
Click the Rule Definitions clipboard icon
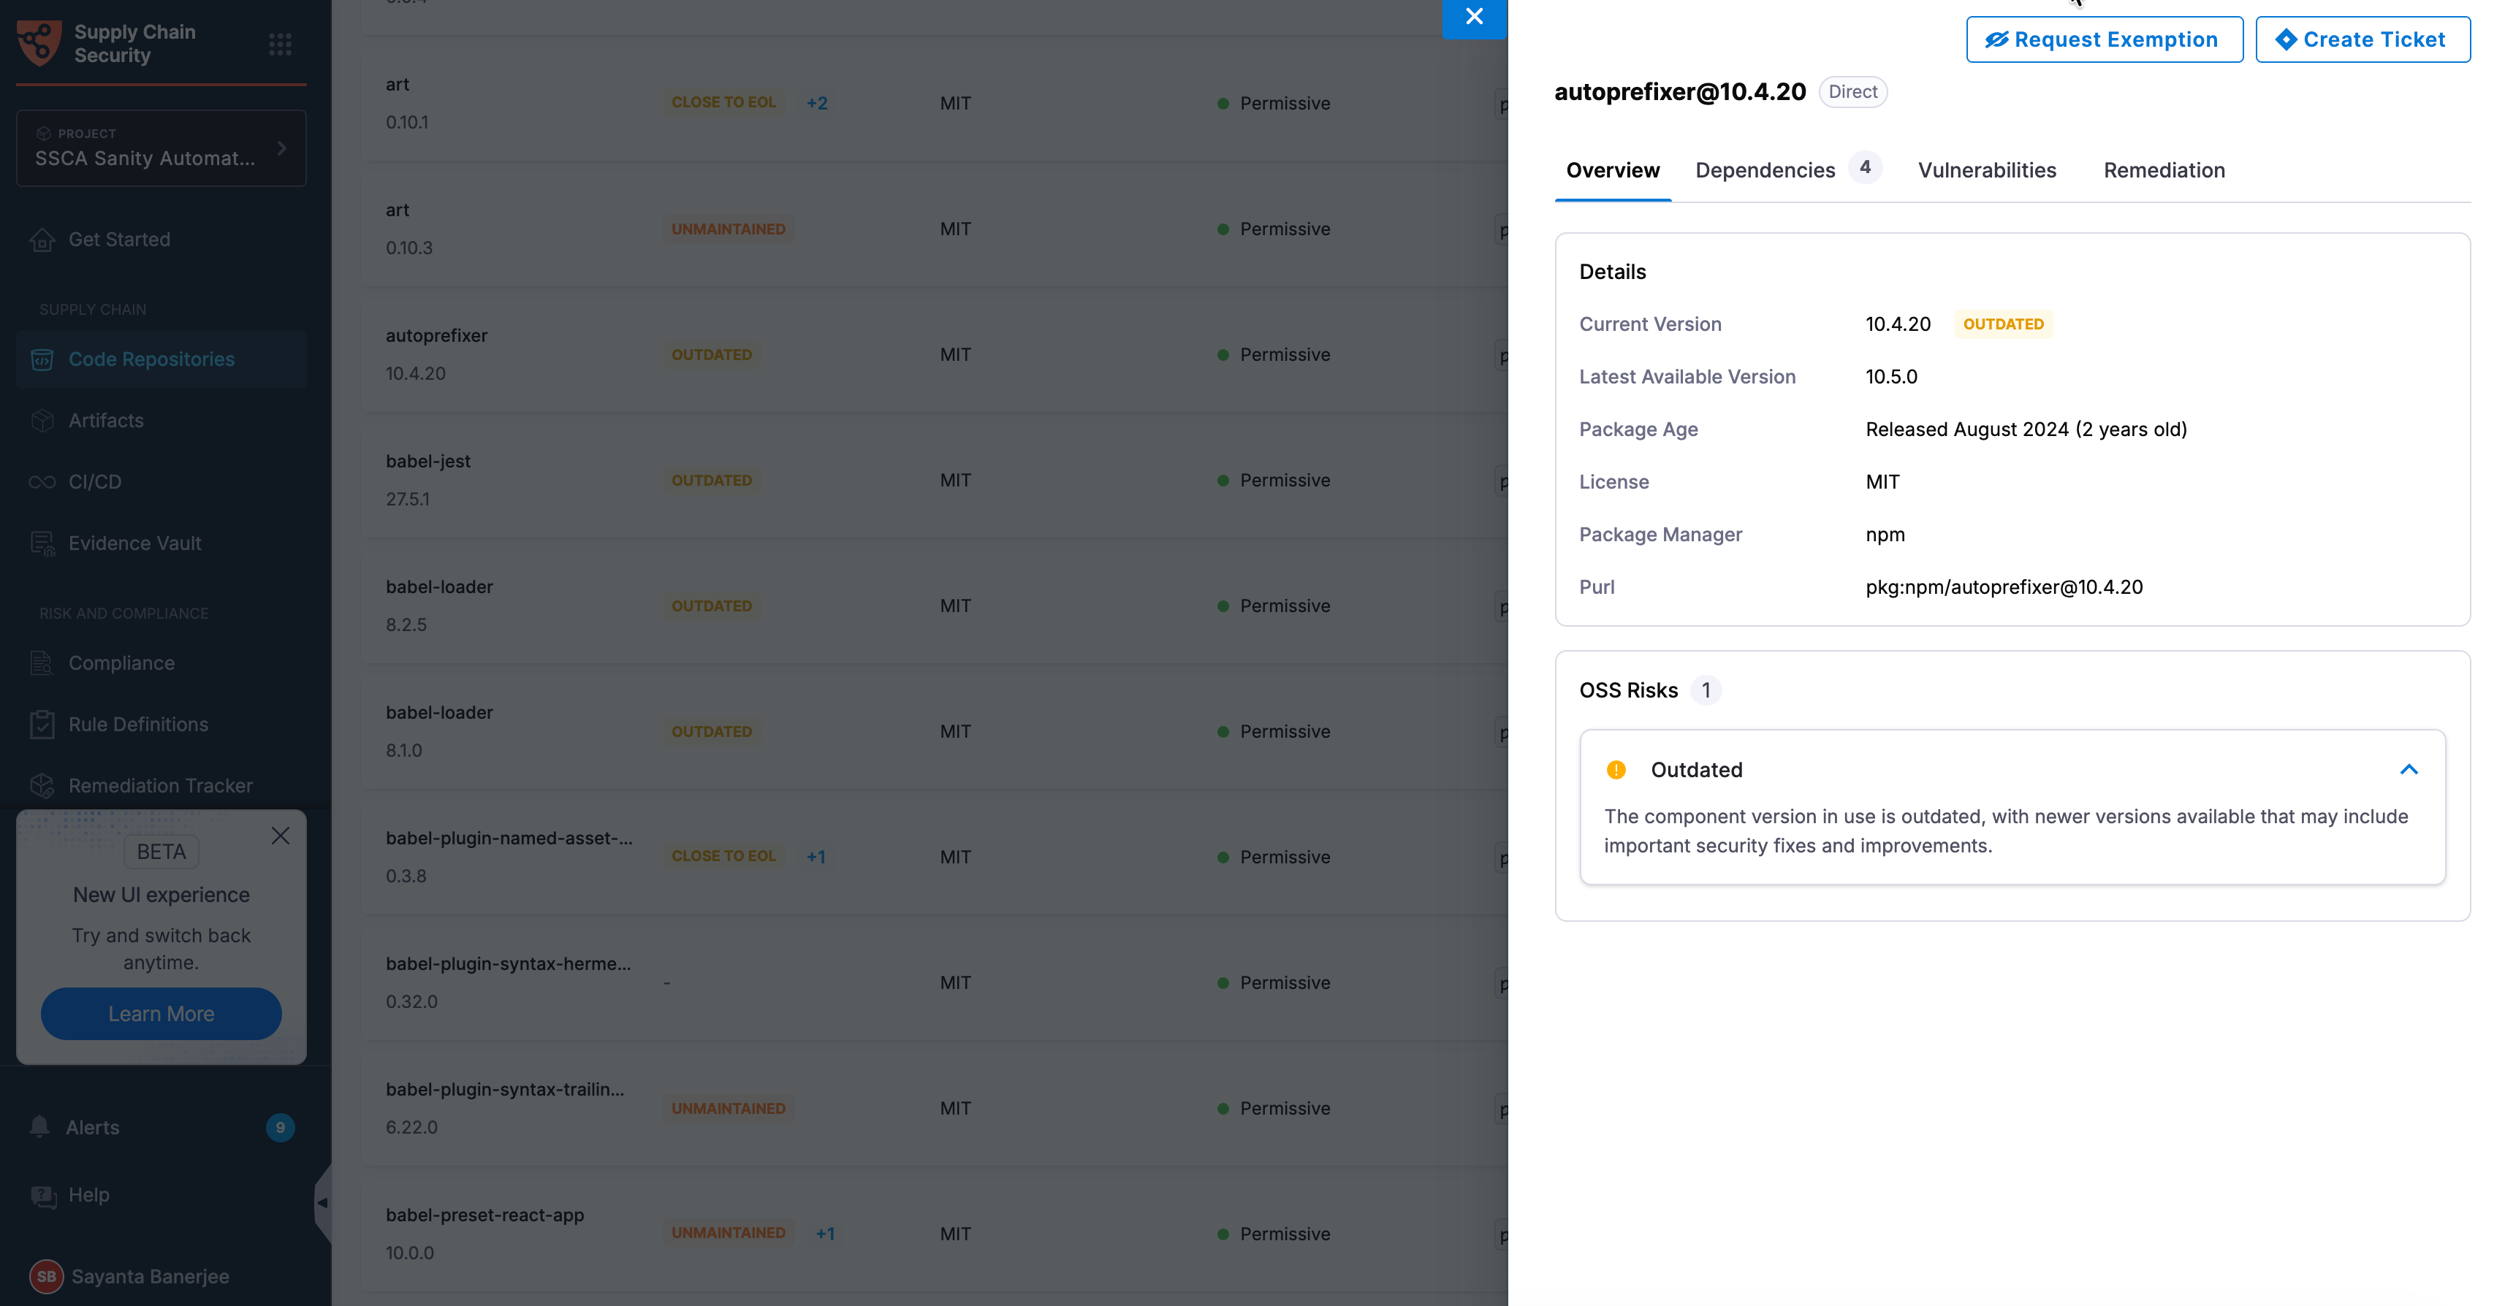pyautogui.click(x=42, y=724)
